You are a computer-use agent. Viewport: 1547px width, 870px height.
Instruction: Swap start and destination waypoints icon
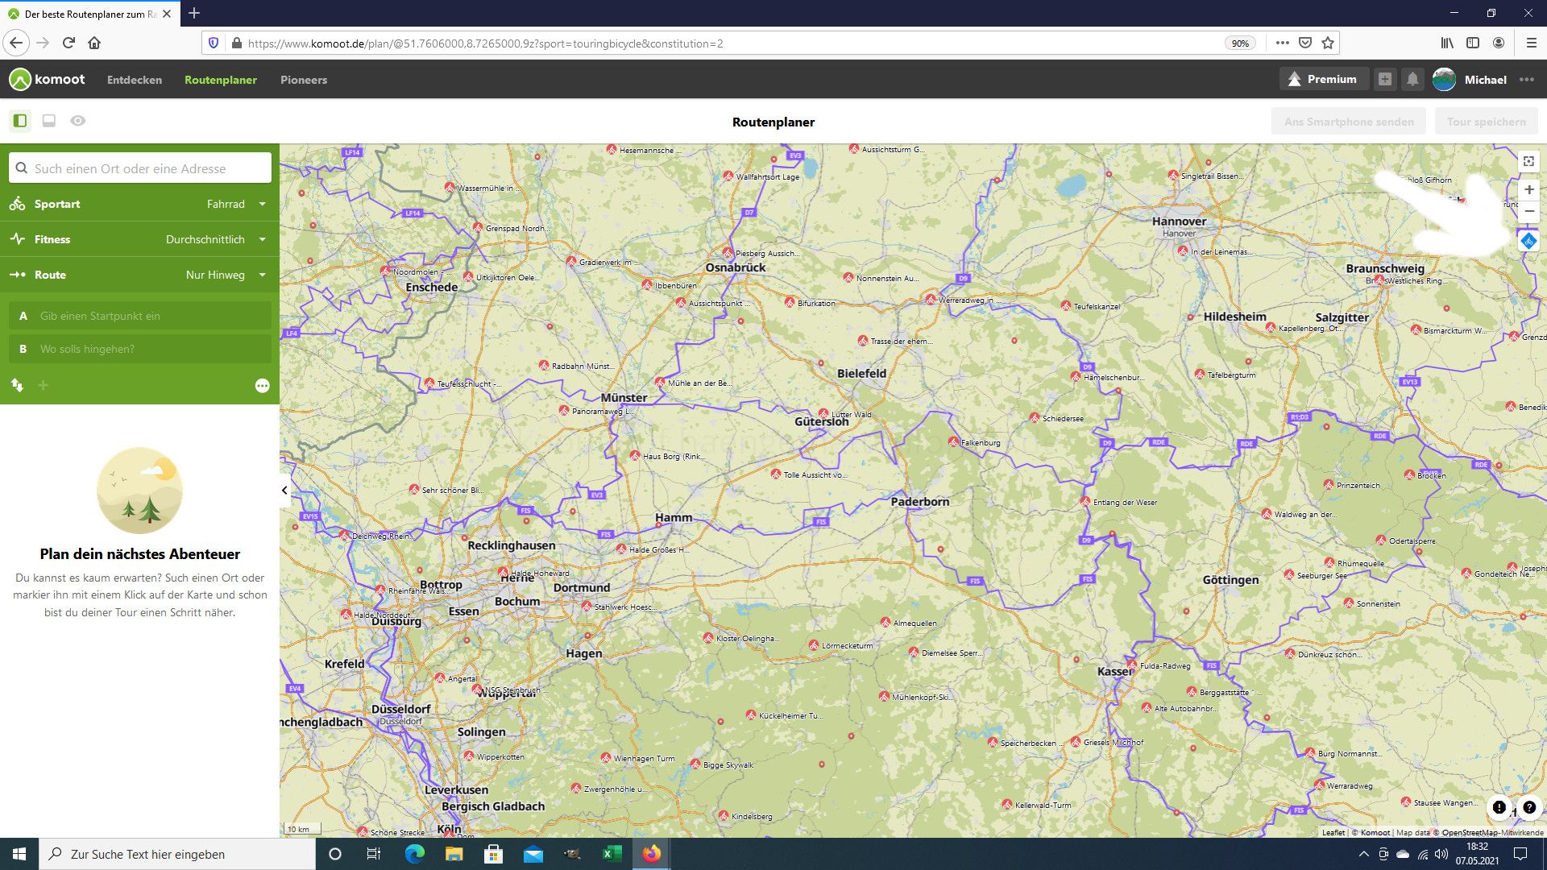pos(17,385)
